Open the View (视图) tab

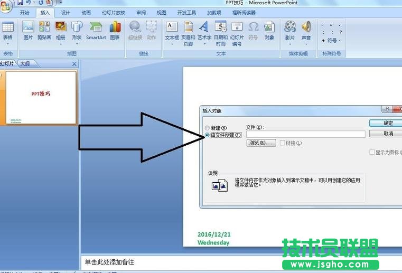pyautogui.click(x=162, y=13)
